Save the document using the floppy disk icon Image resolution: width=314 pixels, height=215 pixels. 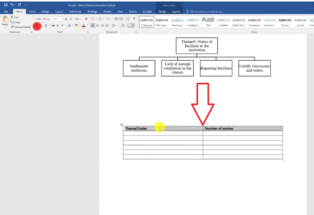click(x=6, y=5)
